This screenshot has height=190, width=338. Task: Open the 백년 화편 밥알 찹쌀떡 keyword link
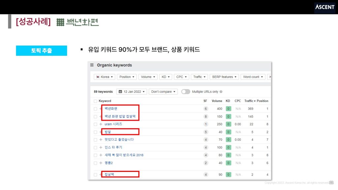tap(120, 116)
